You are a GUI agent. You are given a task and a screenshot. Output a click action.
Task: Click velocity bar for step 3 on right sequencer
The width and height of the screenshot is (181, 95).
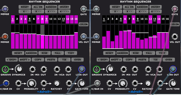[112, 37]
